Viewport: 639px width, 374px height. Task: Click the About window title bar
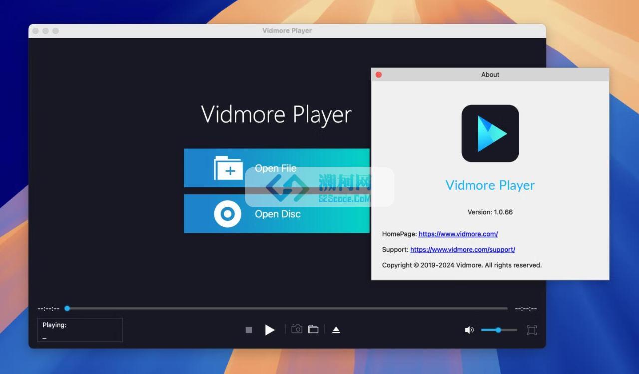coord(490,75)
